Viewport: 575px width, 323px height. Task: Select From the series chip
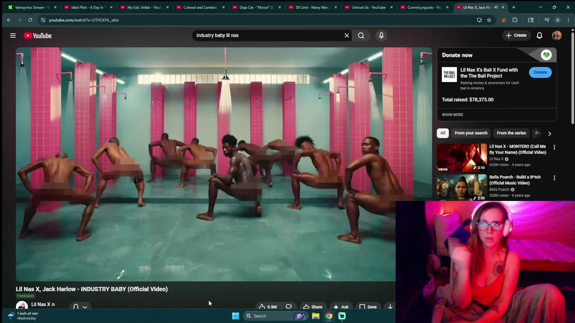tap(511, 133)
